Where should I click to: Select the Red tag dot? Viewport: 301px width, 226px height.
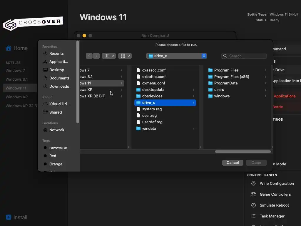click(x=45, y=156)
